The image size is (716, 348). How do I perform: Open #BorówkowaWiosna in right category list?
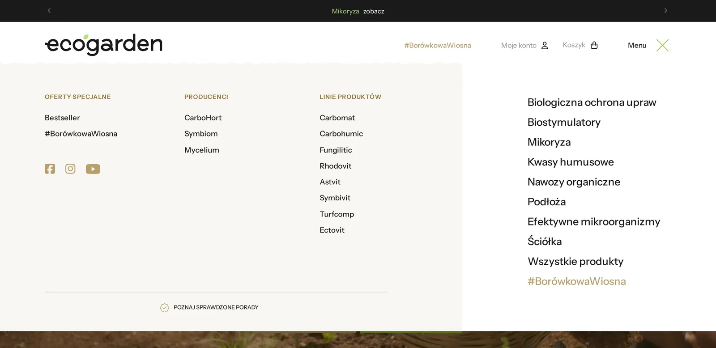577,281
